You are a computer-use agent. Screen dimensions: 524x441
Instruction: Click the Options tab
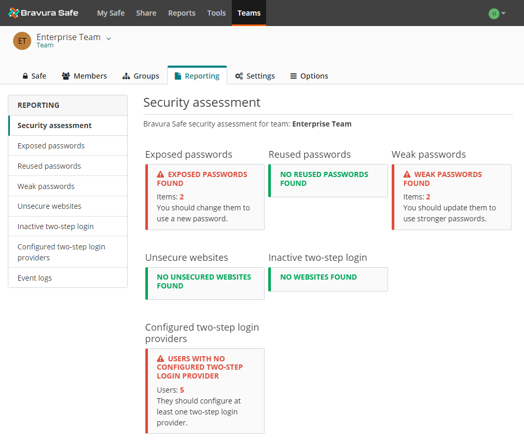pyautogui.click(x=309, y=76)
